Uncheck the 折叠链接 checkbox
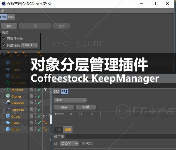This screenshot has height=150, width=176. 4,45
